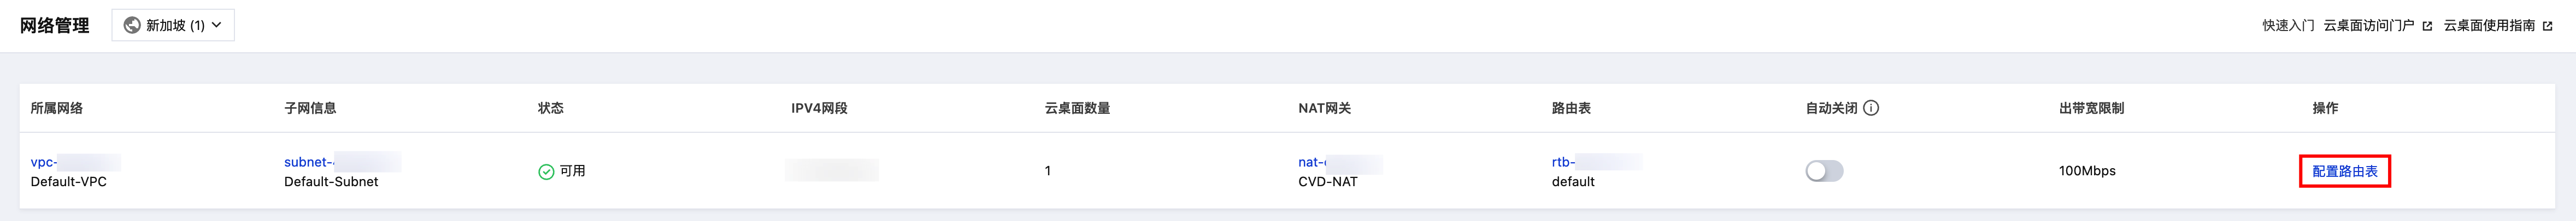Open the nat- gateway link
2576x221 pixels.
[1311, 162]
